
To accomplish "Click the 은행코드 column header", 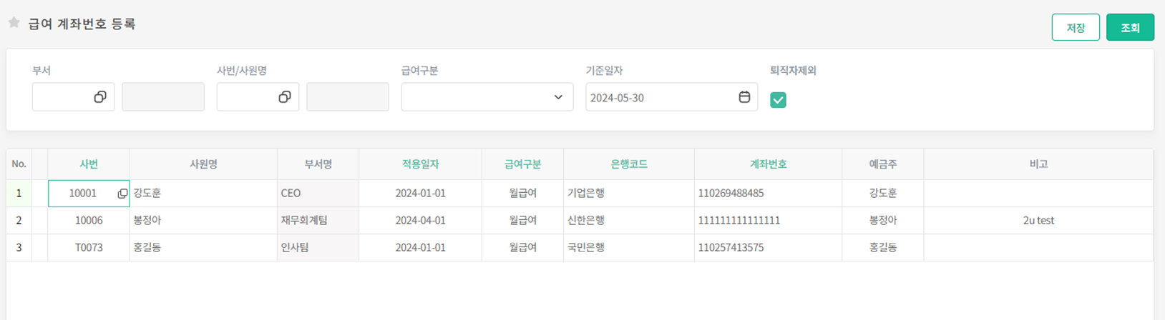I will tap(628, 164).
